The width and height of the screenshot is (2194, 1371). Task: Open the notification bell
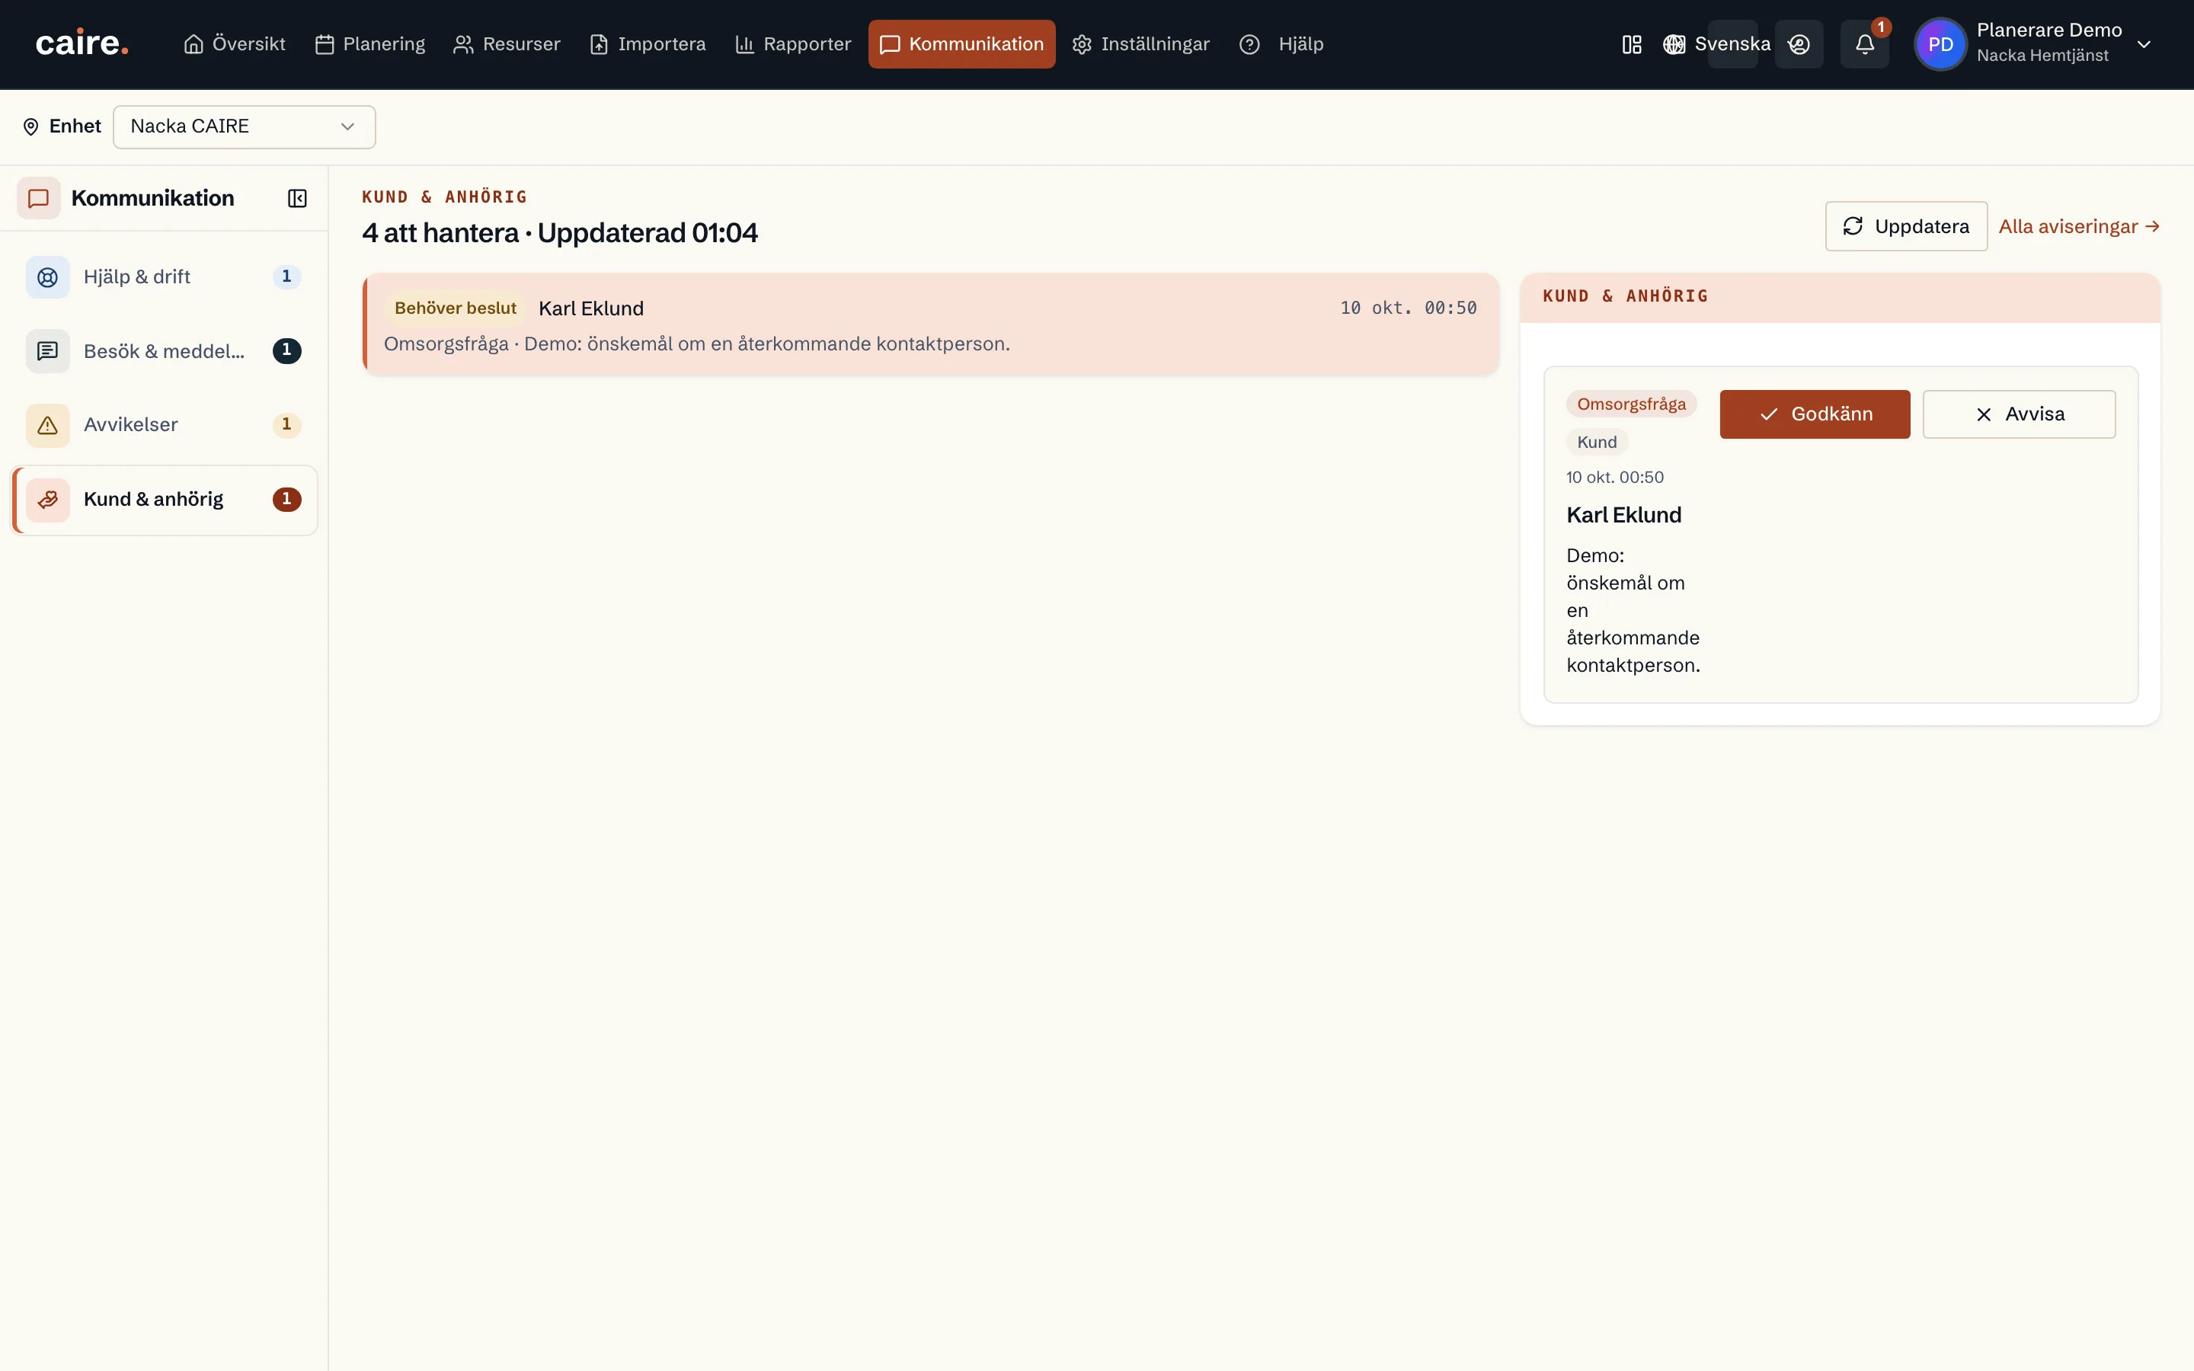[x=1864, y=44]
